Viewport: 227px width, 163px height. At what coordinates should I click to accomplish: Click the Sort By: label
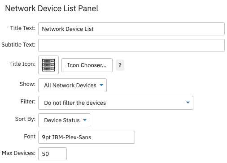tap(25, 119)
